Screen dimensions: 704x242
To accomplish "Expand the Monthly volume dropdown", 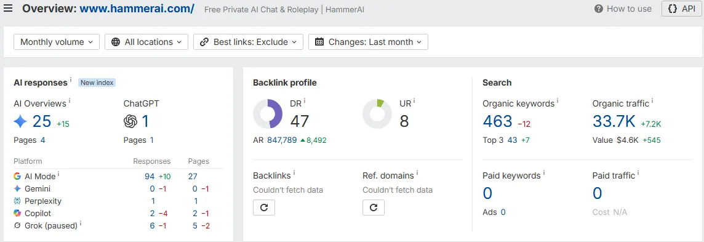I will click(57, 42).
